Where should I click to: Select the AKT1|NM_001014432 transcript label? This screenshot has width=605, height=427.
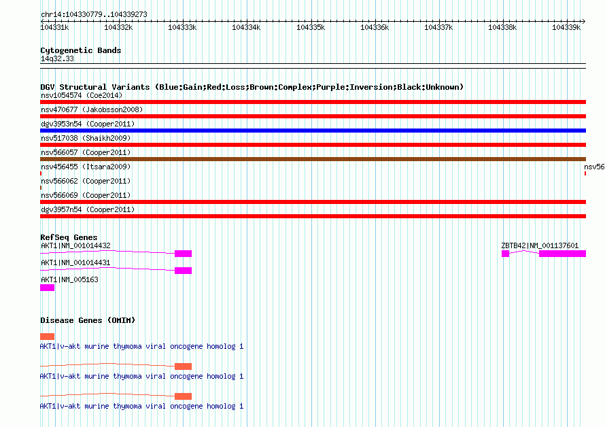pos(75,245)
